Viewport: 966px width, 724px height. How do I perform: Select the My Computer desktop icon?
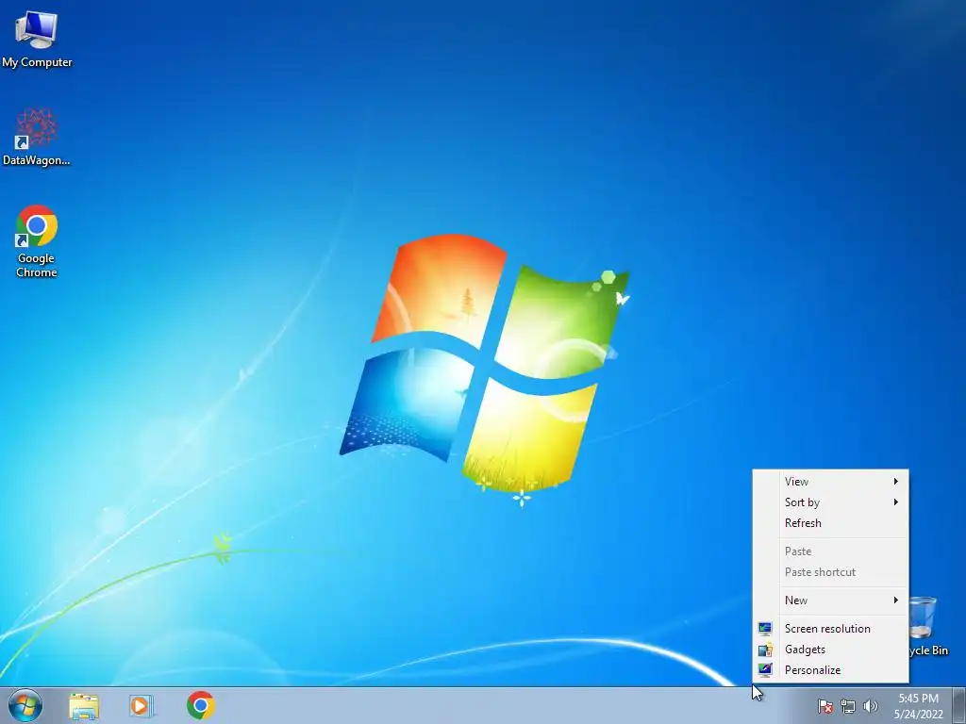pyautogui.click(x=37, y=40)
